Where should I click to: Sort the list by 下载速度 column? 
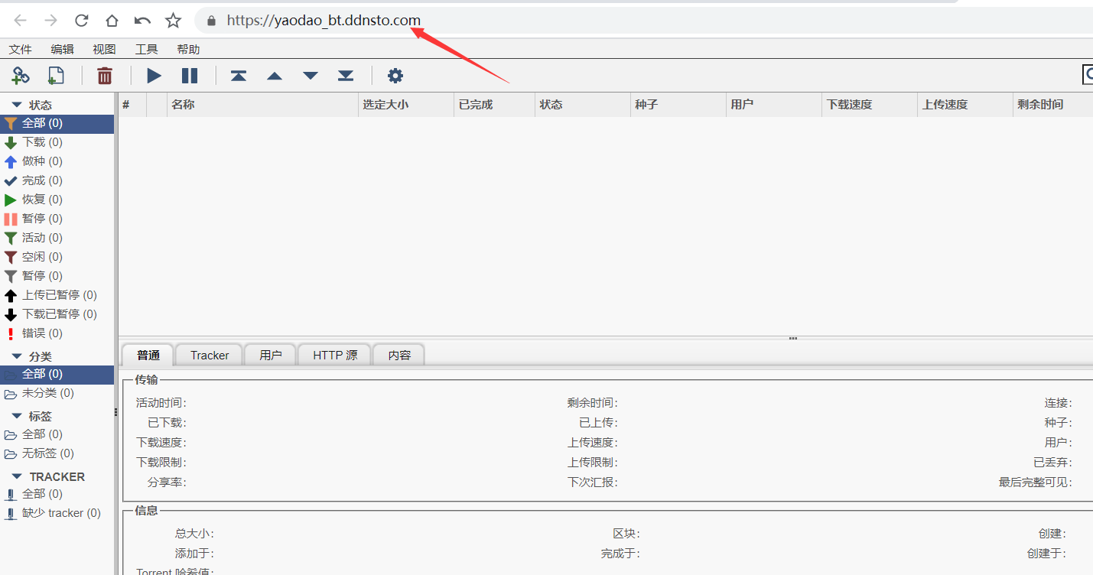click(x=849, y=105)
